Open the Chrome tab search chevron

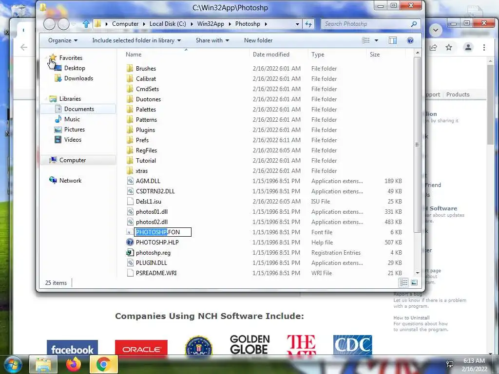pos(435,30)
